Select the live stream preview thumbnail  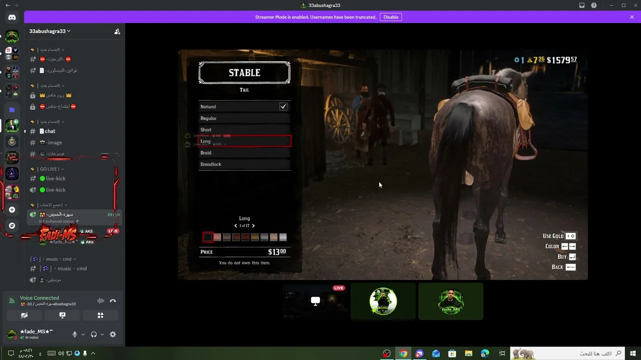click(x=315, y=301)
